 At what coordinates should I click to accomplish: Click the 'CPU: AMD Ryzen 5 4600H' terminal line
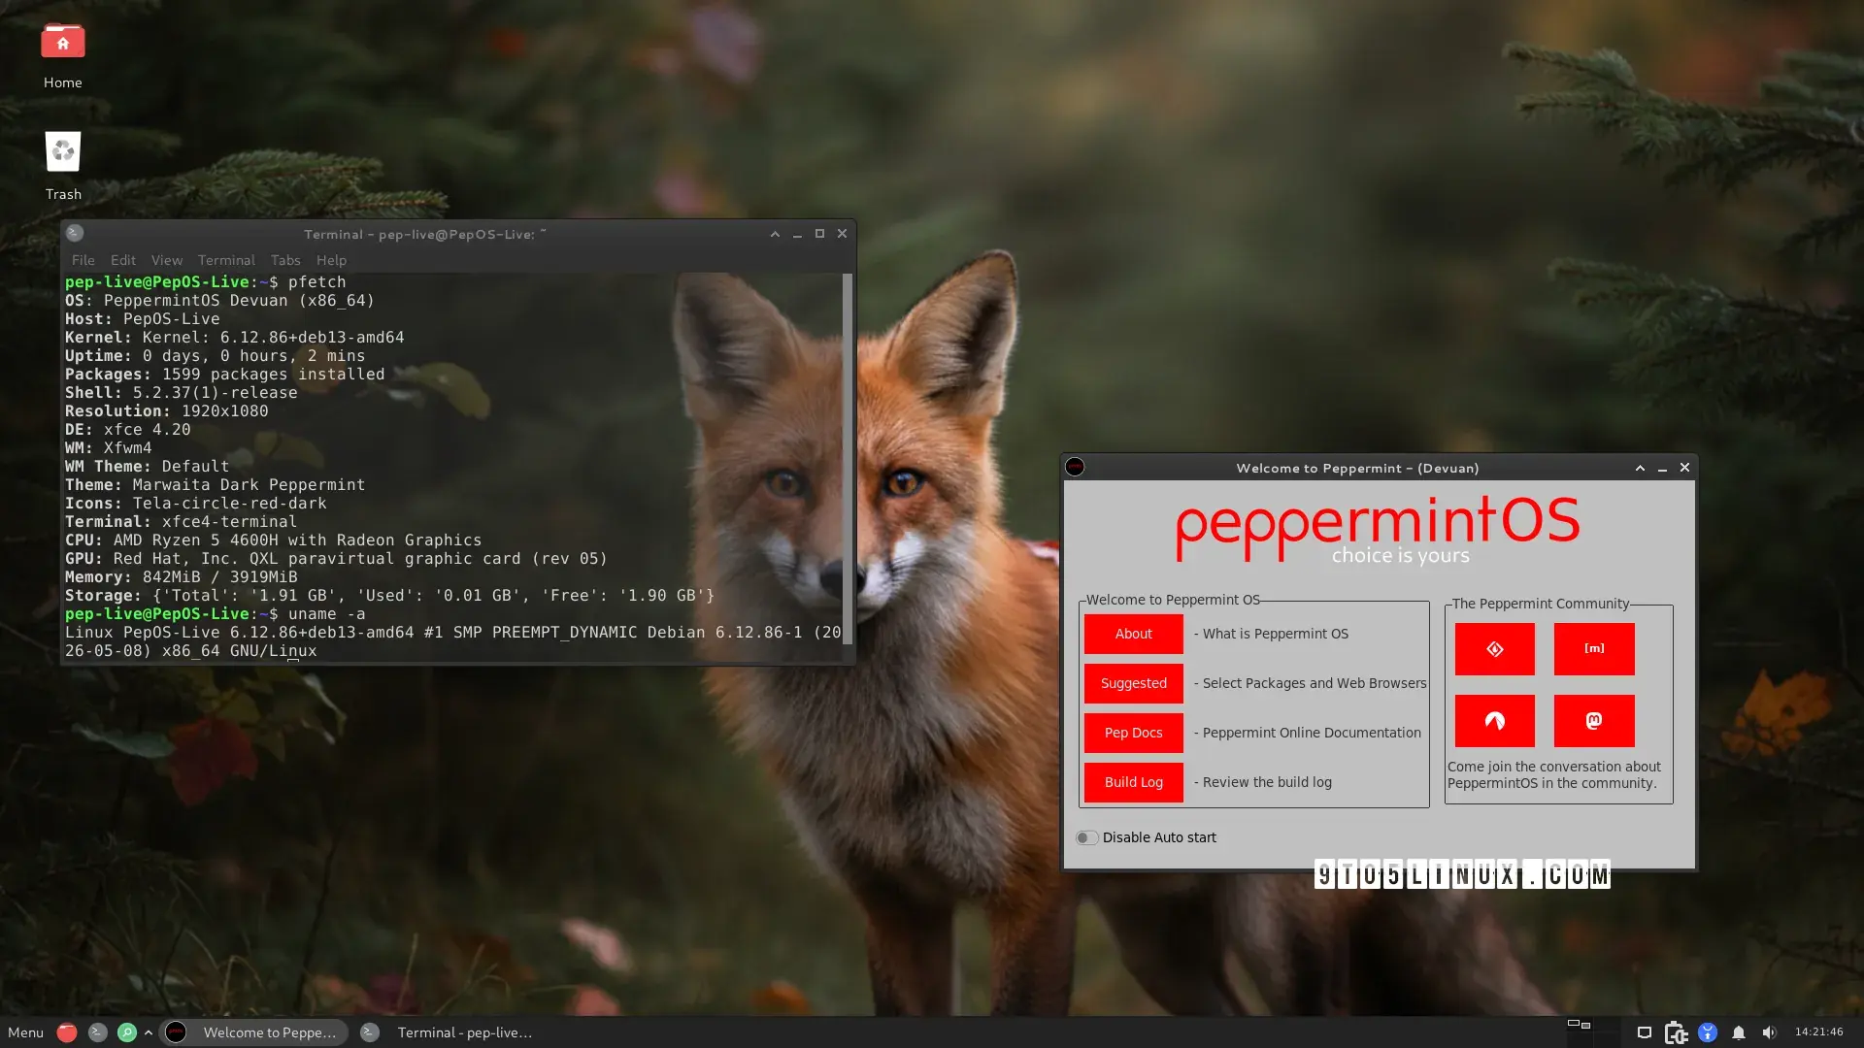(x=273, y=540)
